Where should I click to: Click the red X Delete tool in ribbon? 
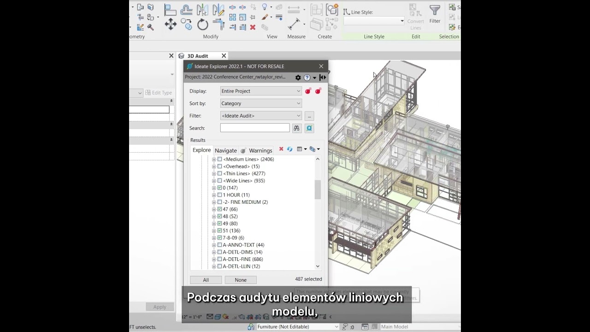[x=253, y=27]
